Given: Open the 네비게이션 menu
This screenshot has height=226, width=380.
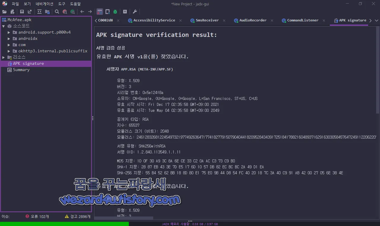Looking at the screenshot, I should tap(45, 4).
